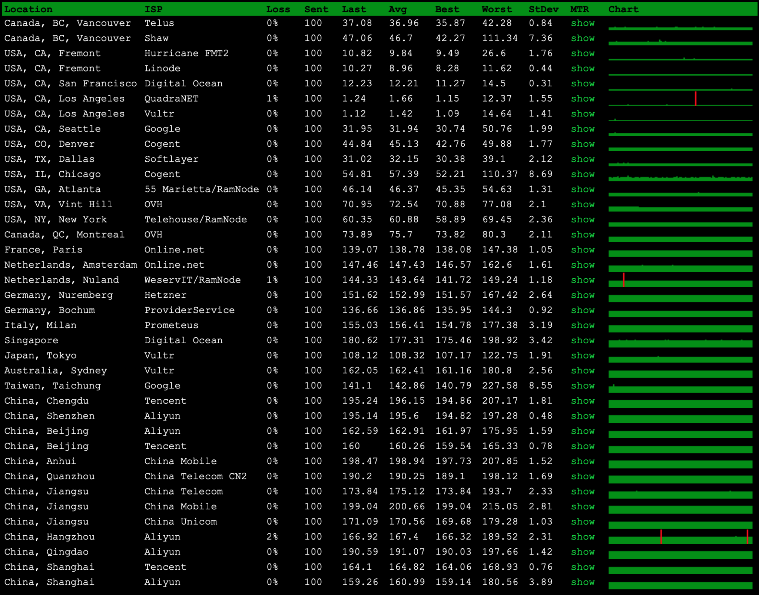Click the latency chart for Cogent Chicago
The width and height of the screenshot is (759, 595).
tap(680, 178)
